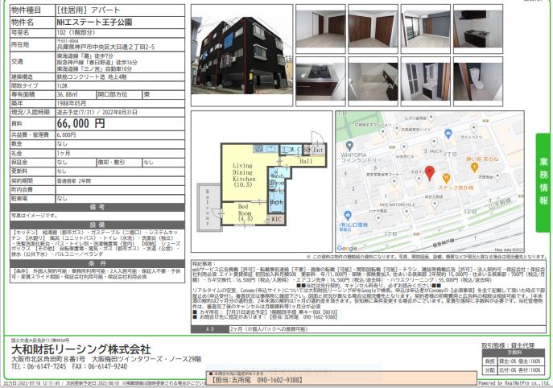Click the floor plan Living Dining Kitchen label

[243, 175]
